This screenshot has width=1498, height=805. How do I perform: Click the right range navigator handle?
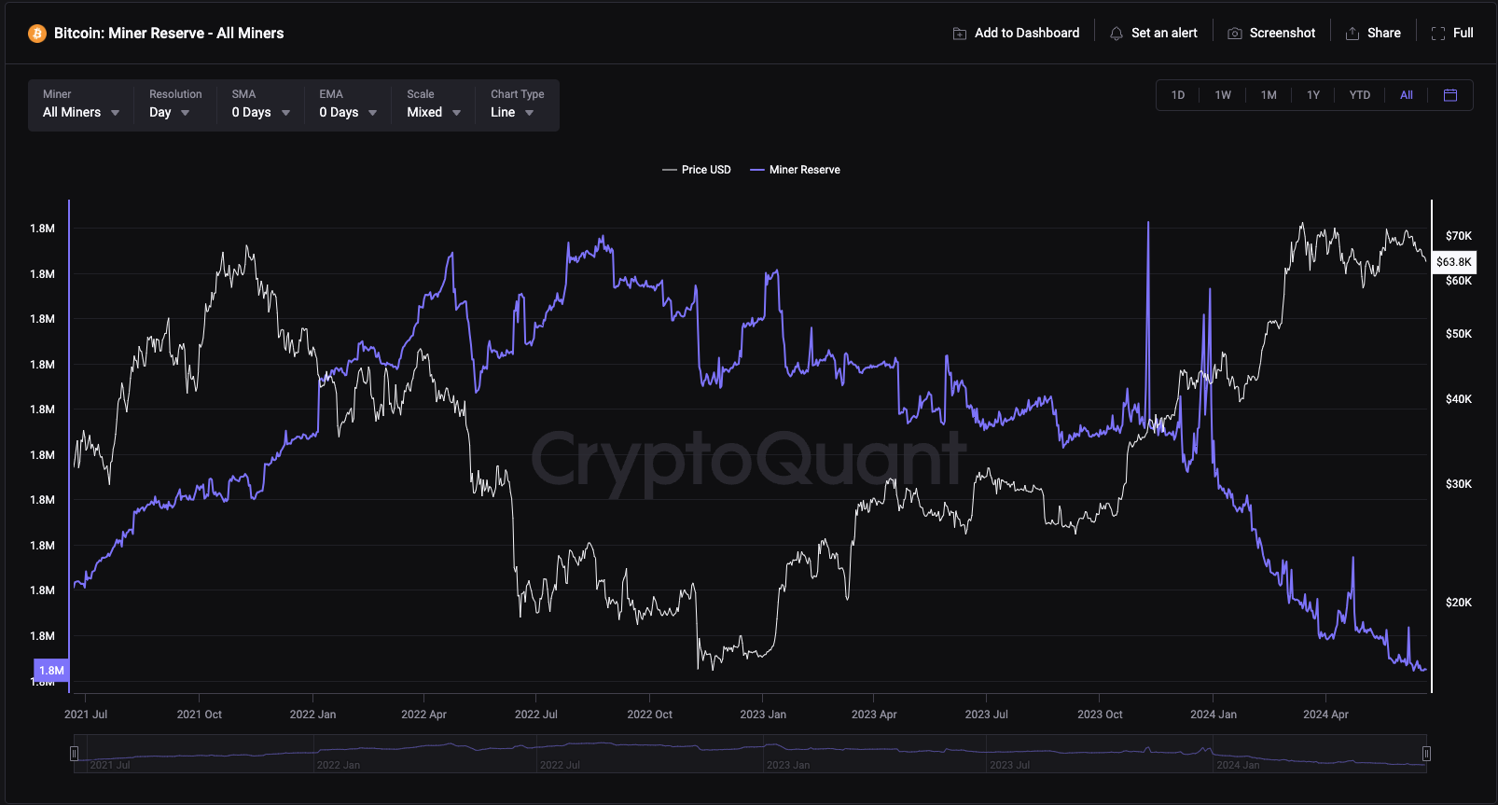1426,754
